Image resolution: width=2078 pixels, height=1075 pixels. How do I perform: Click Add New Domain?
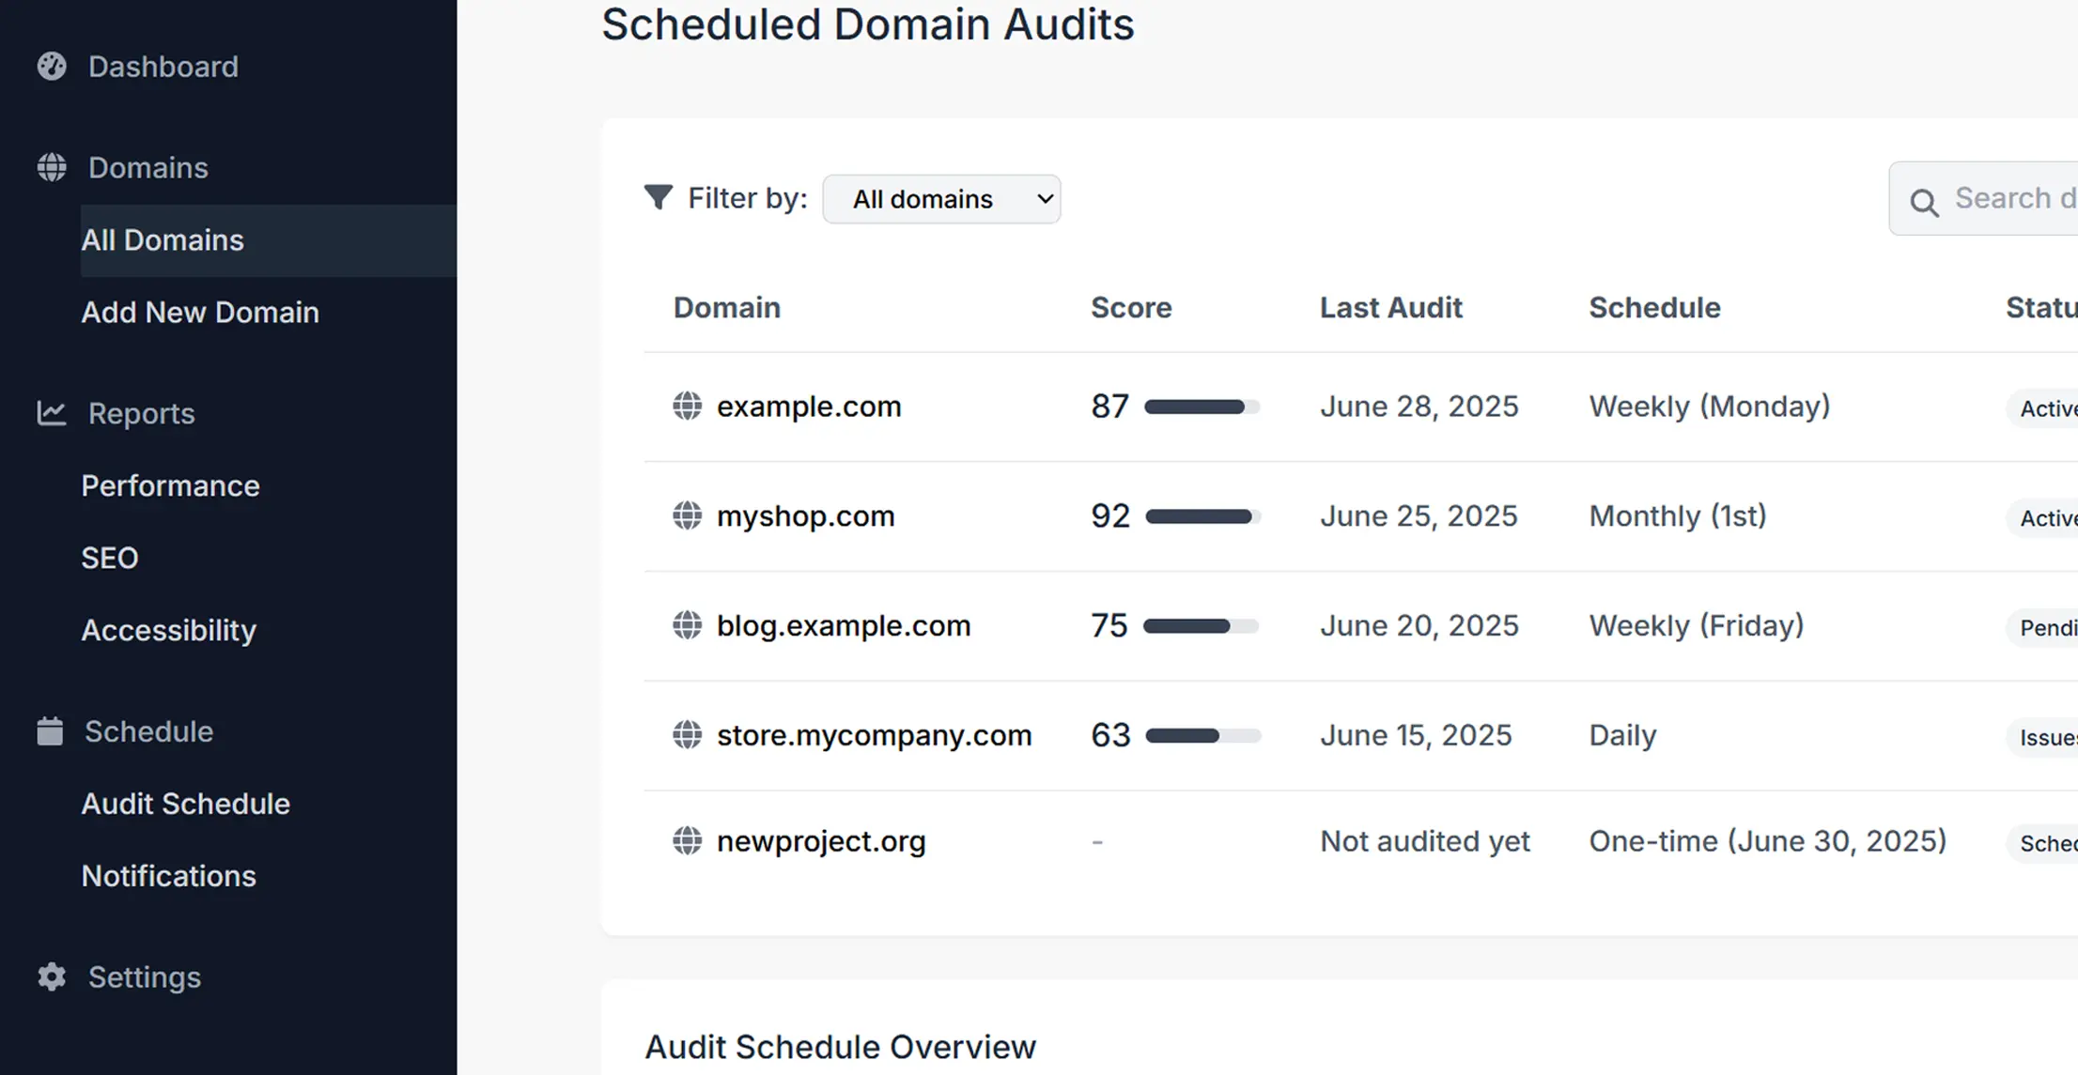(x=200, y=312)
